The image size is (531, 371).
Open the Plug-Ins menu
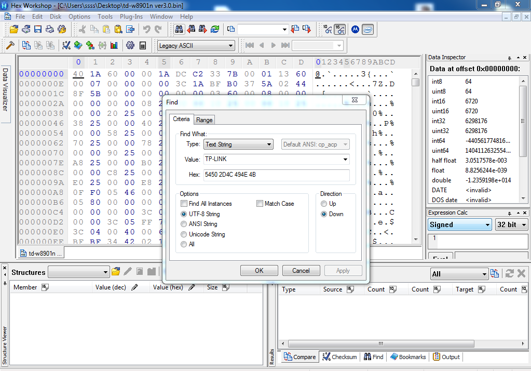pyautogui.click(x=131, y=16)
